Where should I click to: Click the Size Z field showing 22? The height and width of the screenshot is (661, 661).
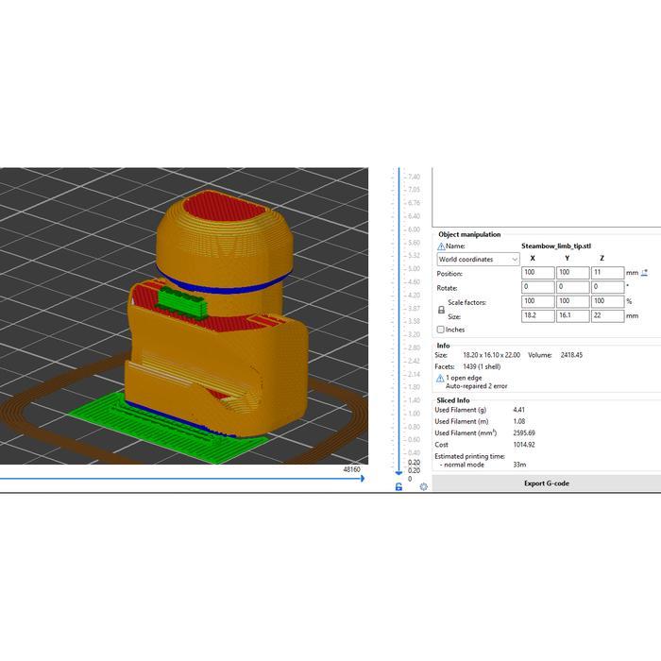[x=606, y=316]
